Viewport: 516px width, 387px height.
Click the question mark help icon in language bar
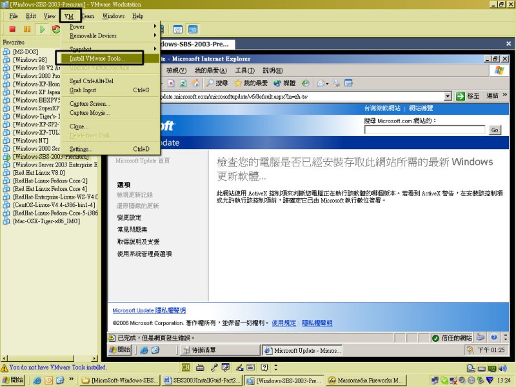point(264,367)
